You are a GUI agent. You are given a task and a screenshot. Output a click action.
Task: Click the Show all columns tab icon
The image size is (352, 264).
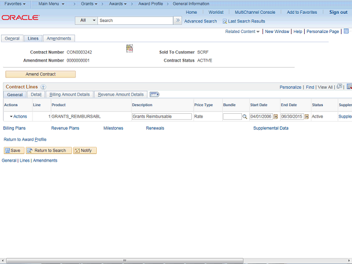point(155,95)
